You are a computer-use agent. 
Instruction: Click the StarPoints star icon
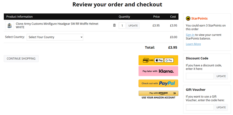pos(188,18)
